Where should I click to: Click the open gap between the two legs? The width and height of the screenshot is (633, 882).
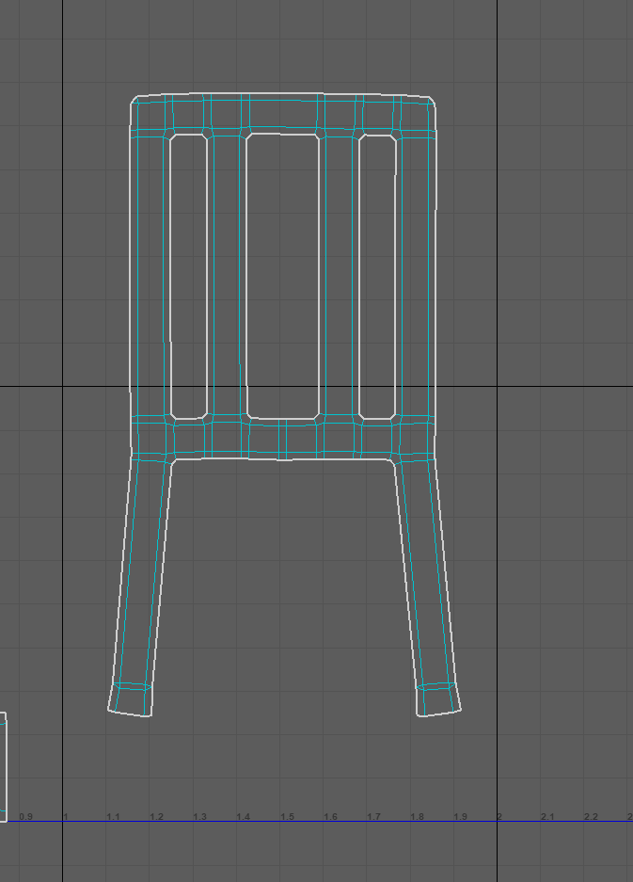click(283, 584)
